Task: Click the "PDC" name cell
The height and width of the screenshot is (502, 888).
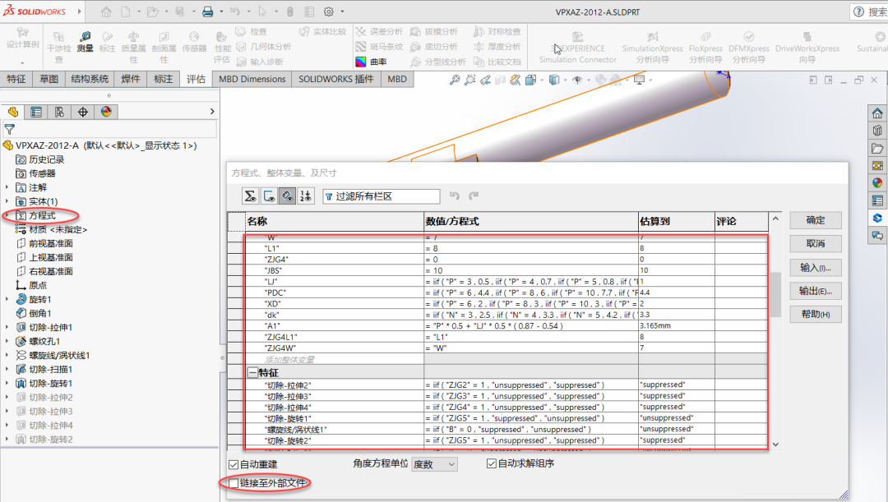Action: 334,292
